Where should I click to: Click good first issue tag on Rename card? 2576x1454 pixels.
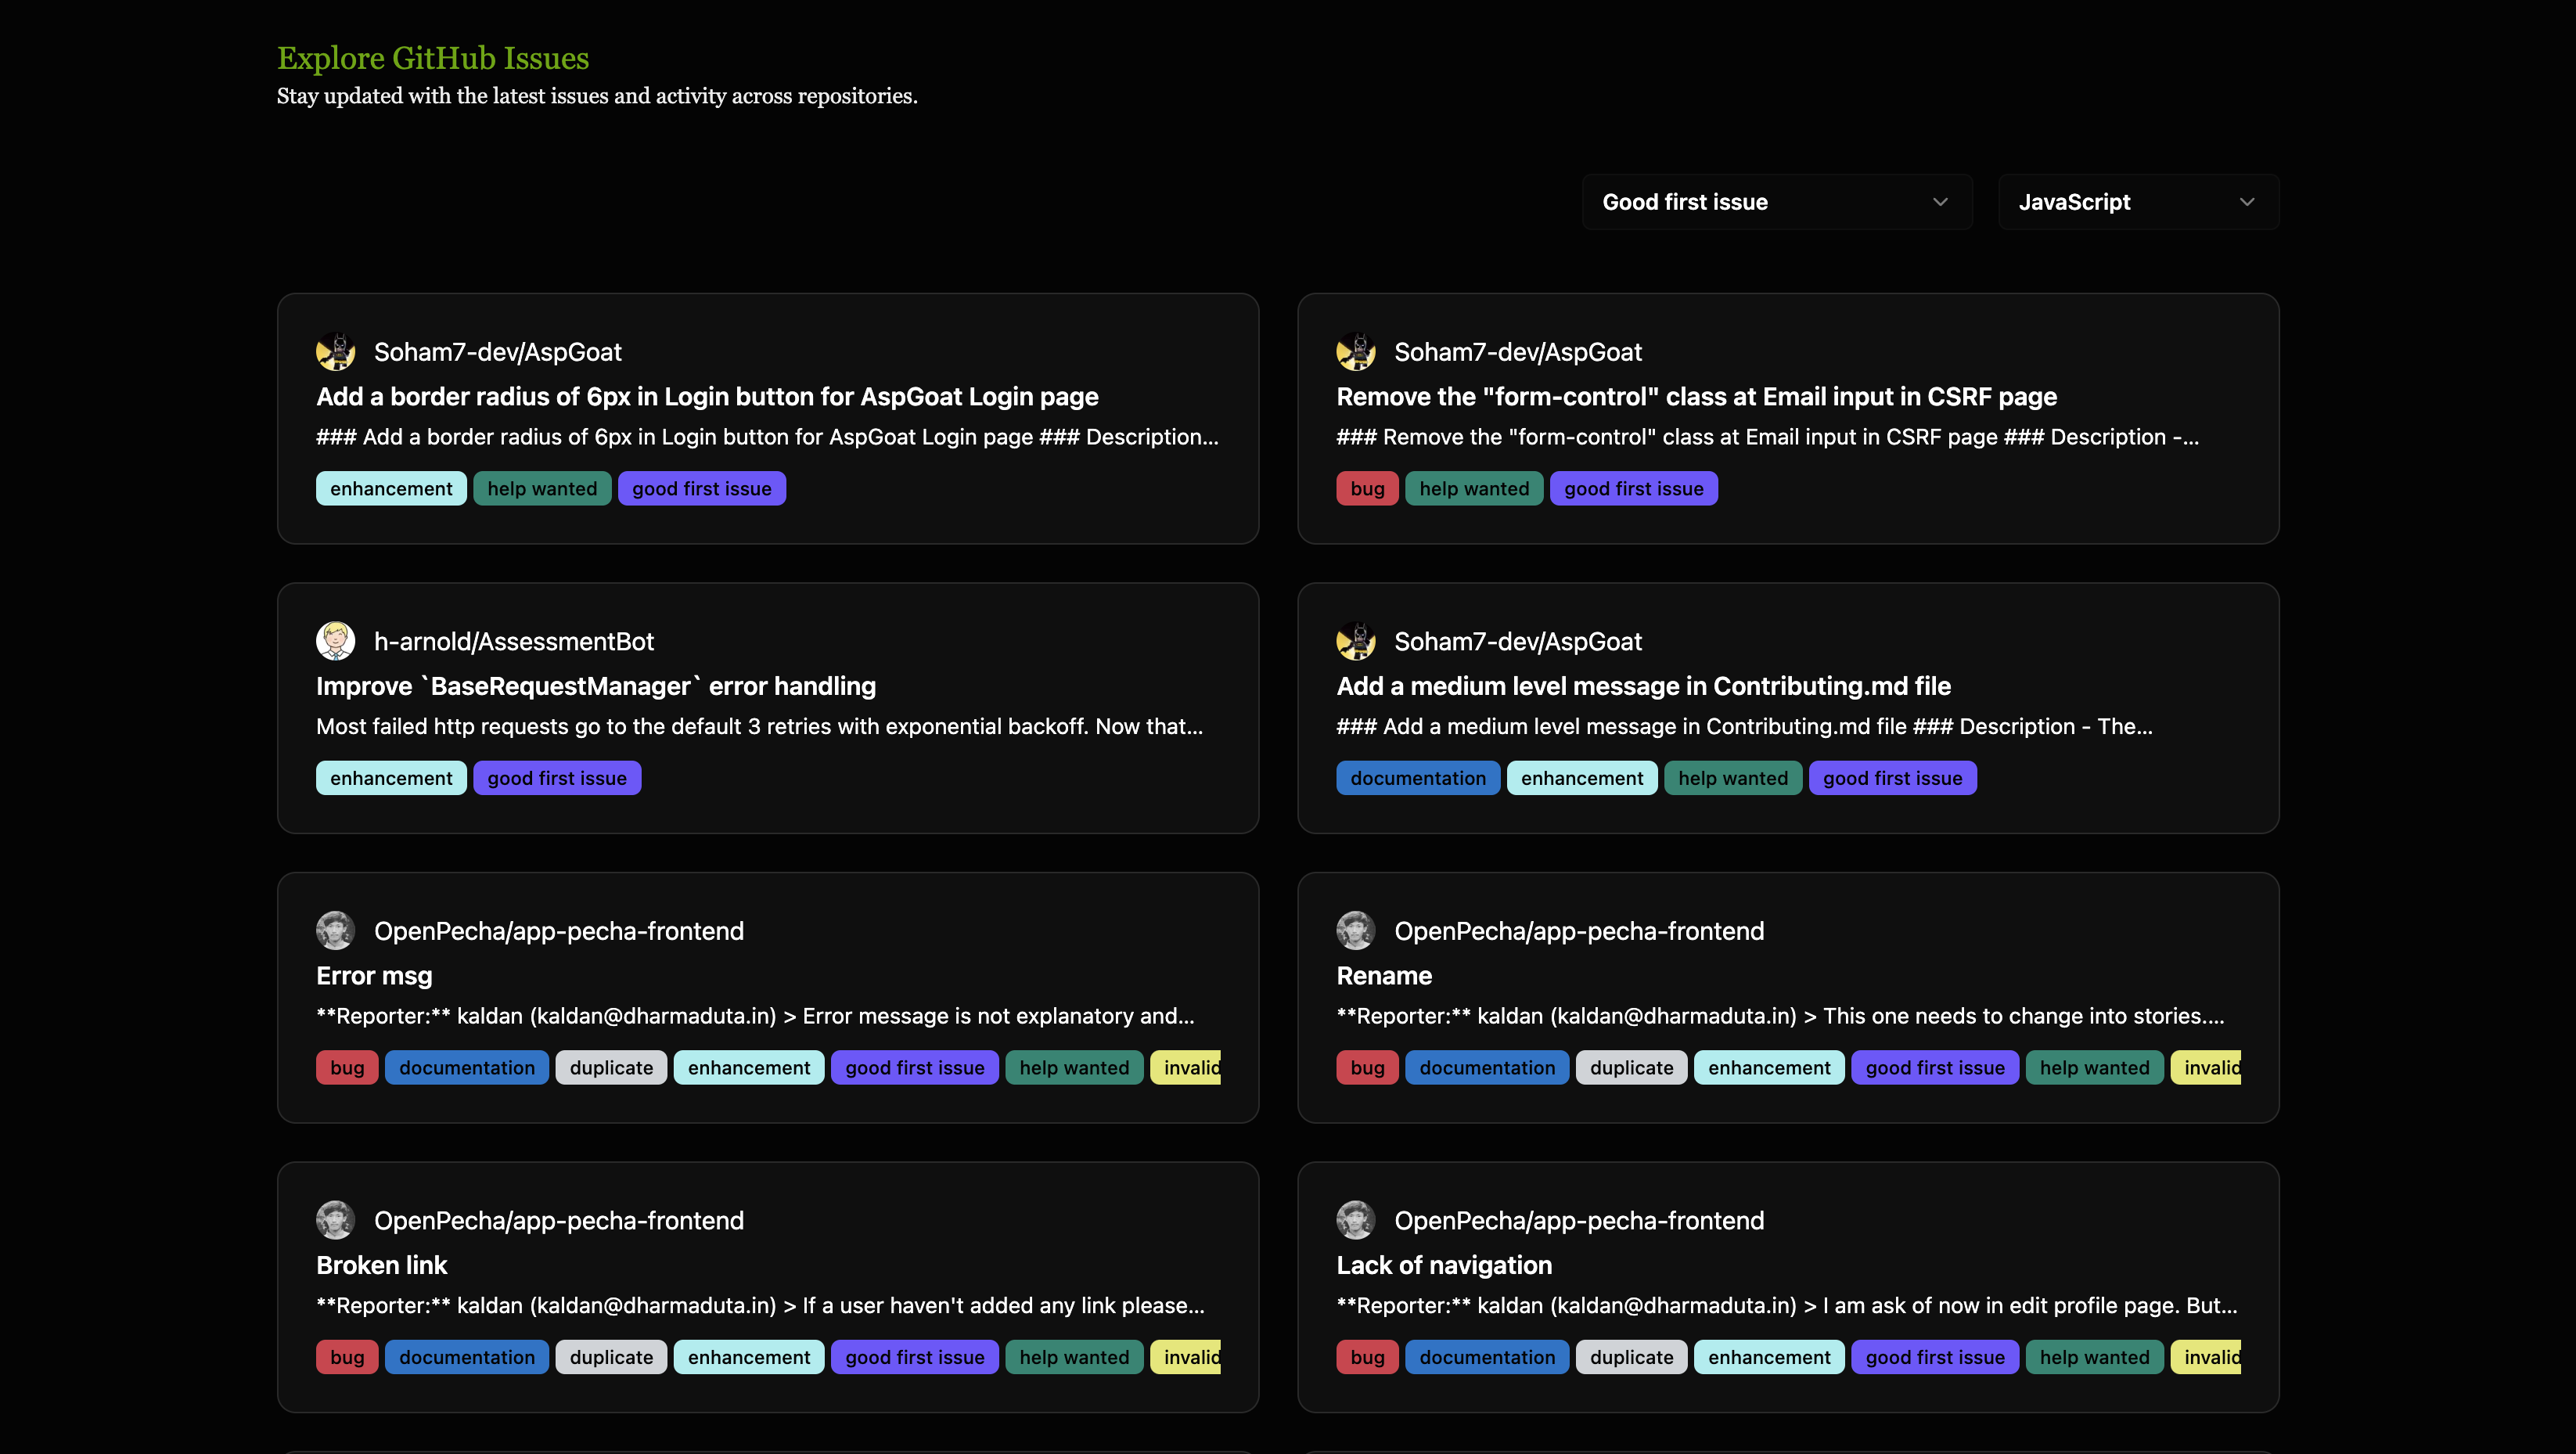1935,1067
